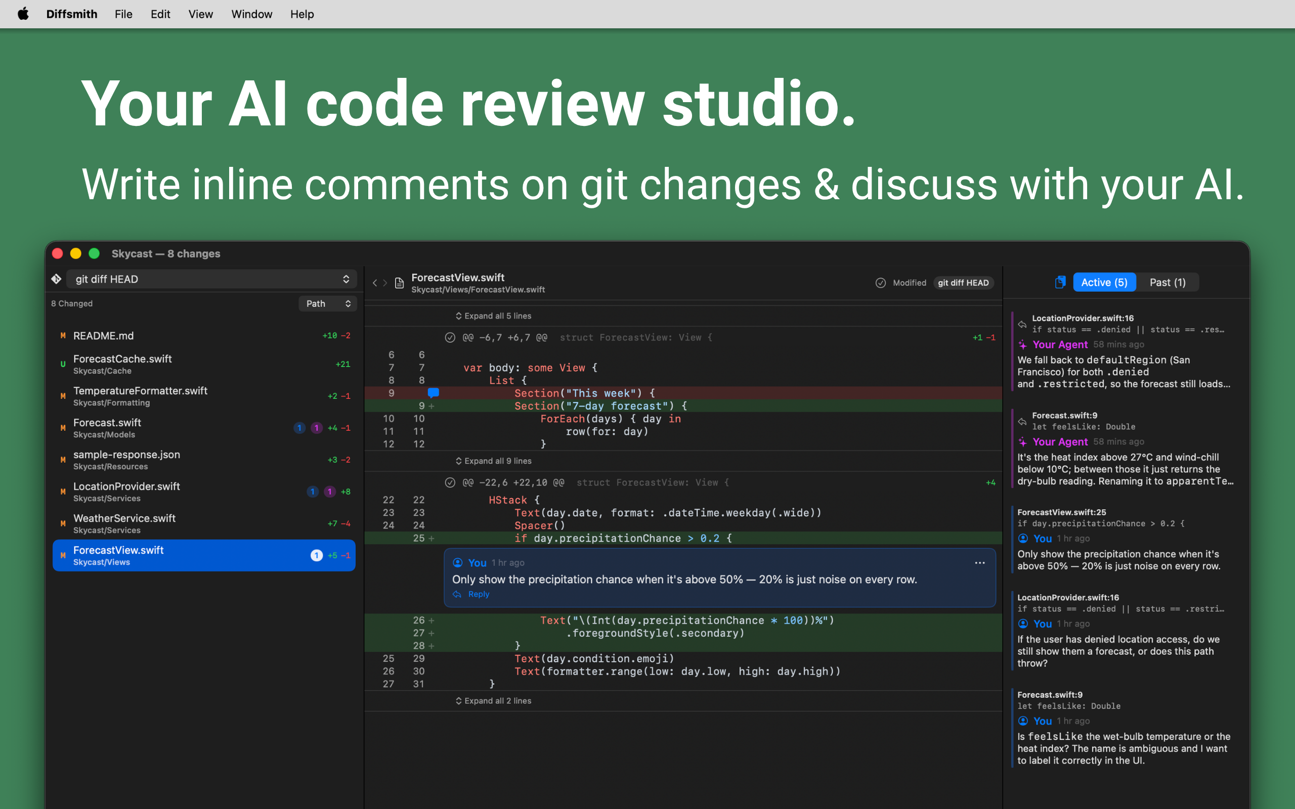Open the Help menu
Viewport: 1295px width, 809px height.
click(x=302, y=14)
